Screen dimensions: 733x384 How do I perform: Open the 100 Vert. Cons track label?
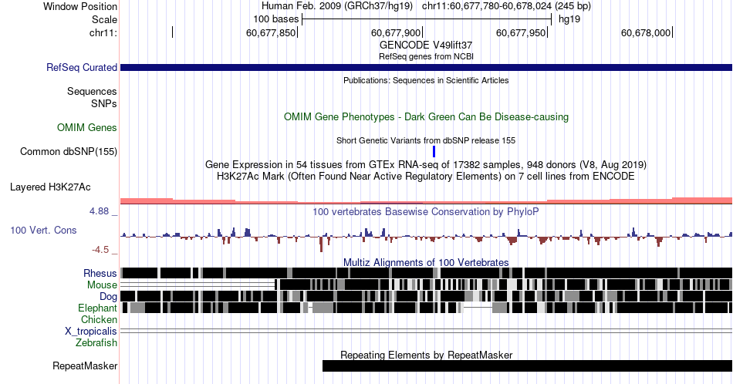(x=43, y=230)
